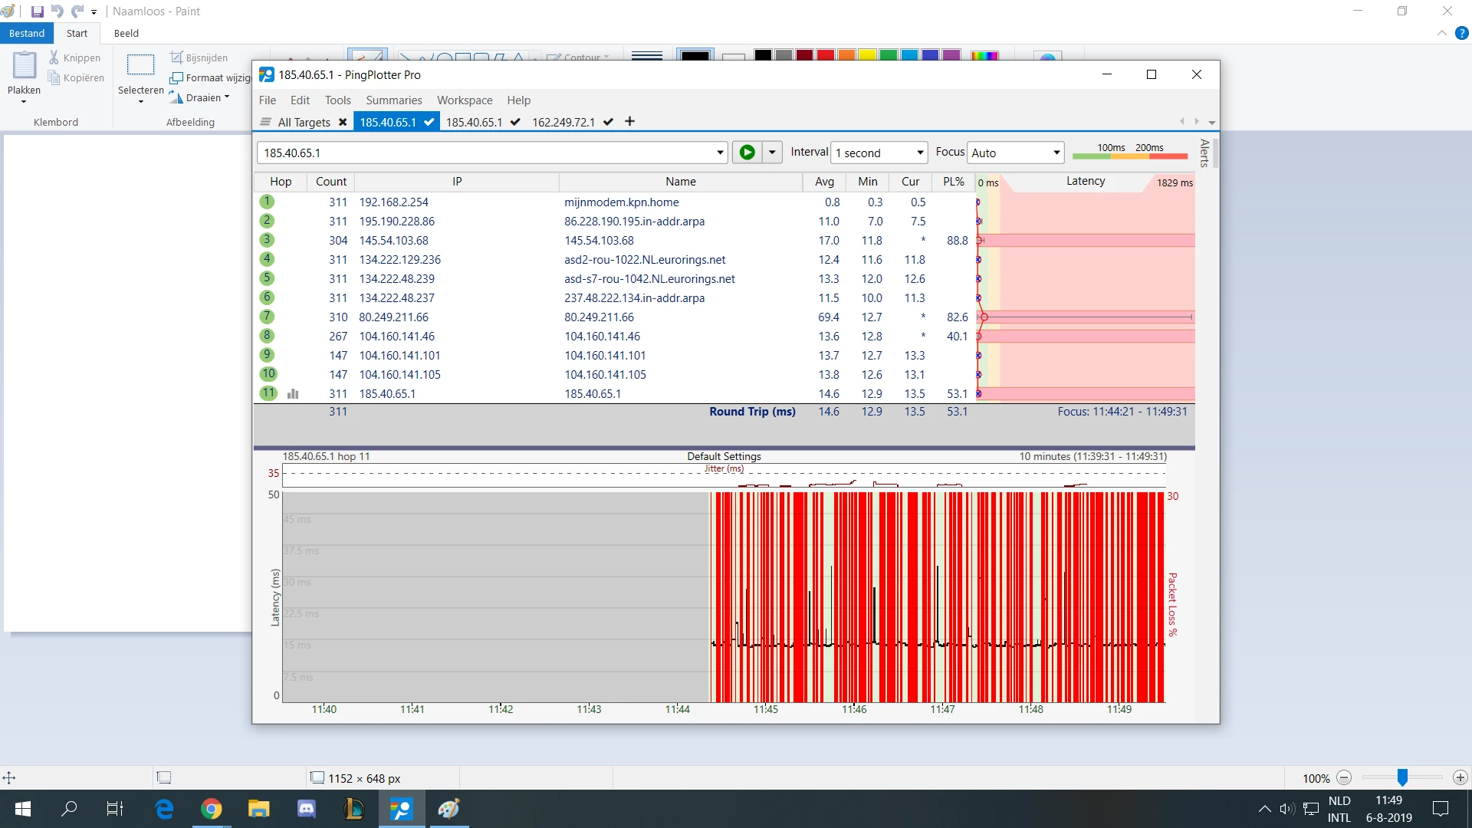Click the bar chart icon on hop 11

(x=293, y=394)
